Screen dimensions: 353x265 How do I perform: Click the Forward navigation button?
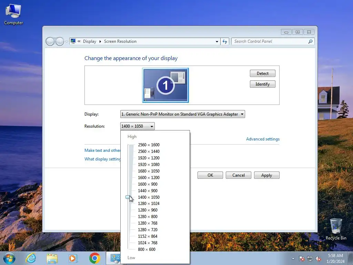[60, 41]
